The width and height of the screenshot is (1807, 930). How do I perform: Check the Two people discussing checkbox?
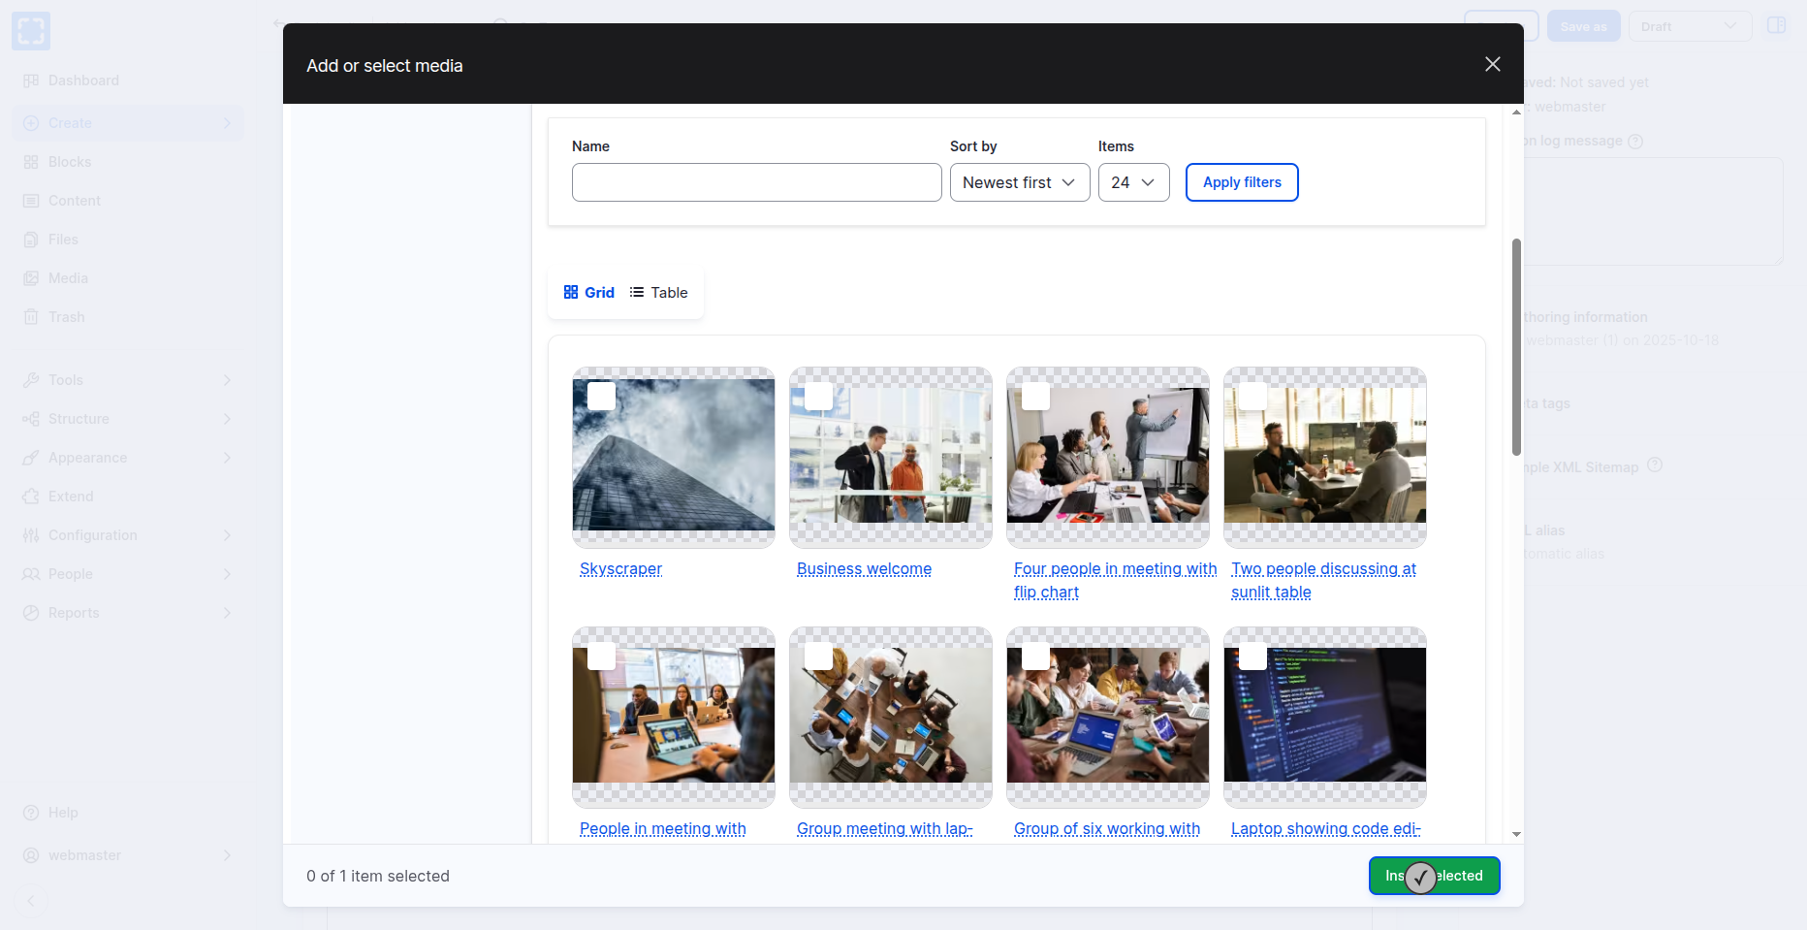pyautogui.click(x=1252, y=396)
